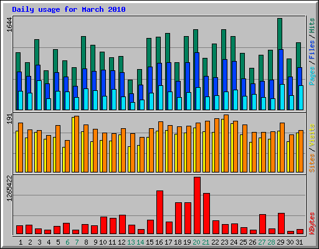Click the Hits legend label
The width and height of the screenshot is (319, 249).
tap(312, 26)
